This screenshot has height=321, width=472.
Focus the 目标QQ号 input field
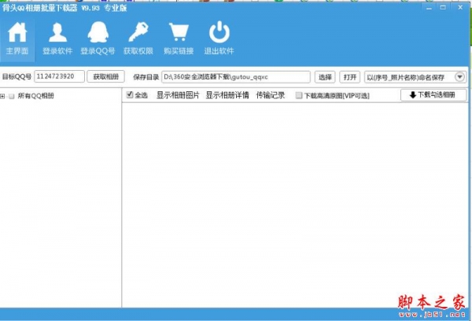click(59, 77)
